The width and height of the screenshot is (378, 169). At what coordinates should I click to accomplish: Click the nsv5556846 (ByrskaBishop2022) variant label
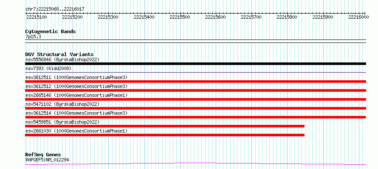[x=62, y=59]
